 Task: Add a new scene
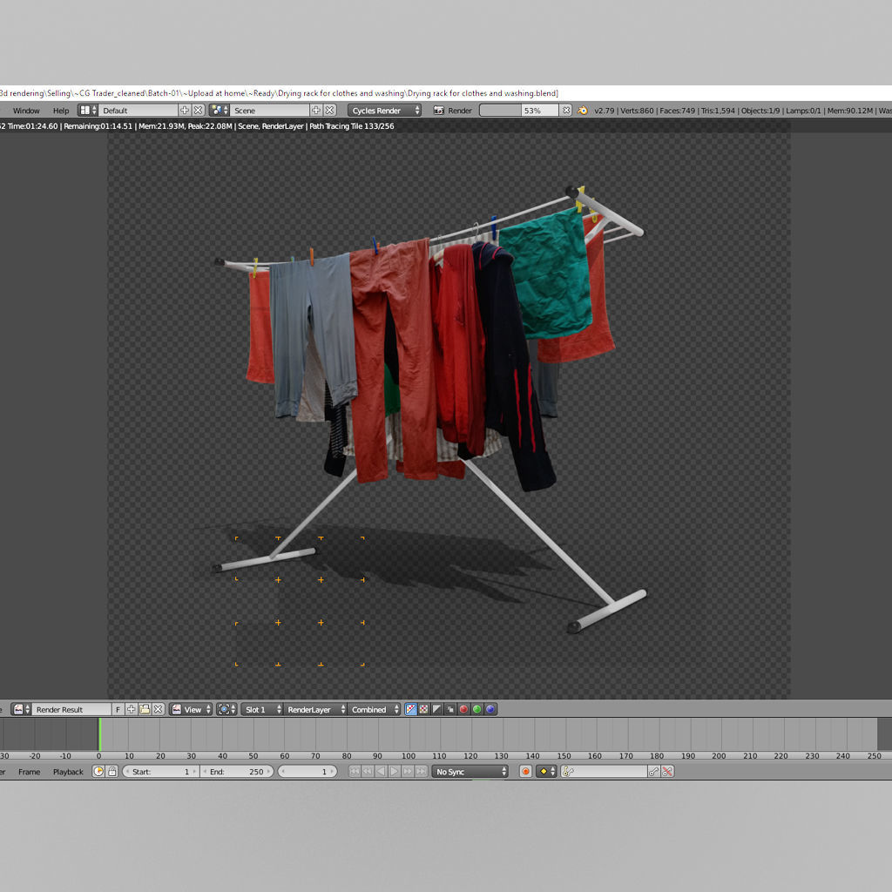point(316,111)
